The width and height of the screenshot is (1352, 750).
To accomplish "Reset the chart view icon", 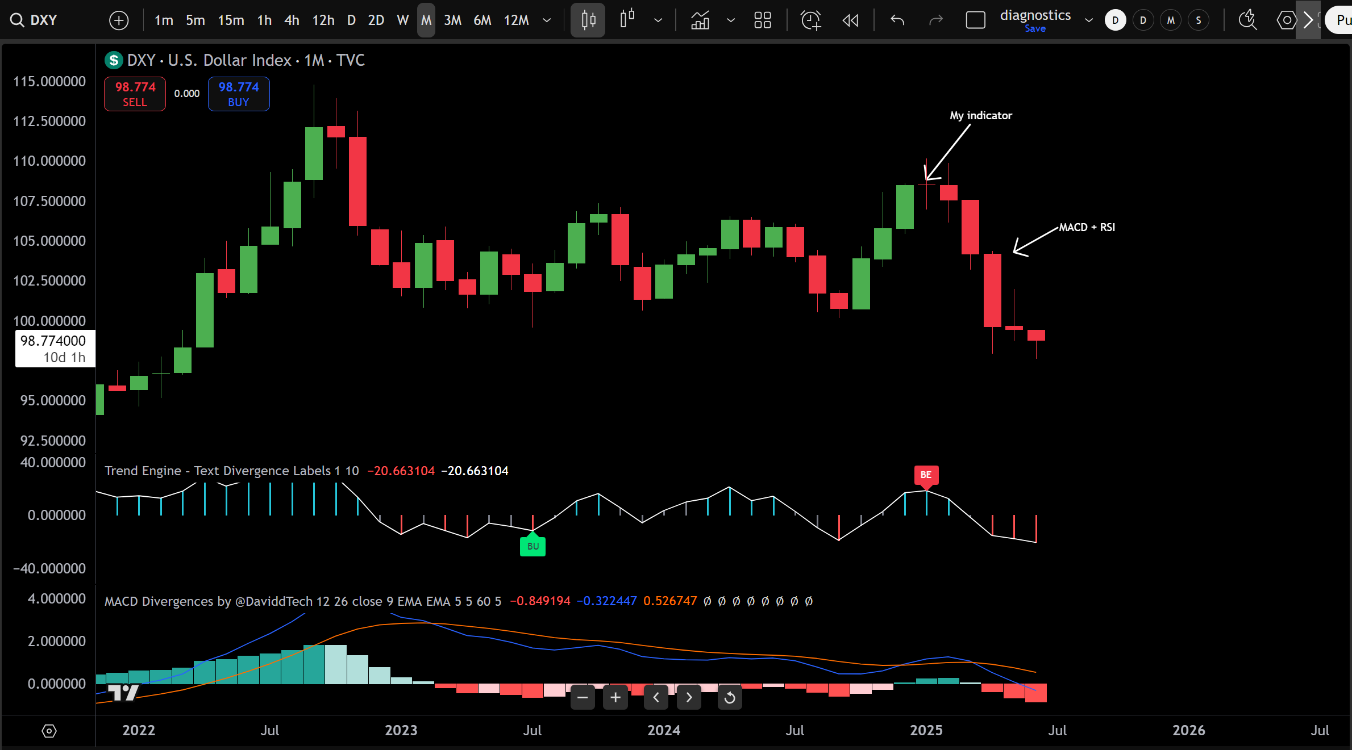I will [x=730, y=697].
